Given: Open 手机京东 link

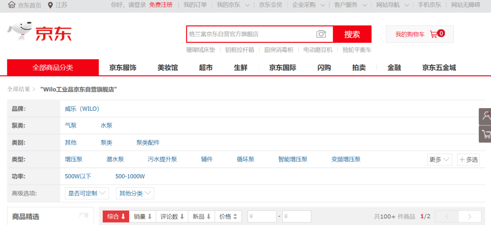Looking at the screenshot, I should (429, 5).
